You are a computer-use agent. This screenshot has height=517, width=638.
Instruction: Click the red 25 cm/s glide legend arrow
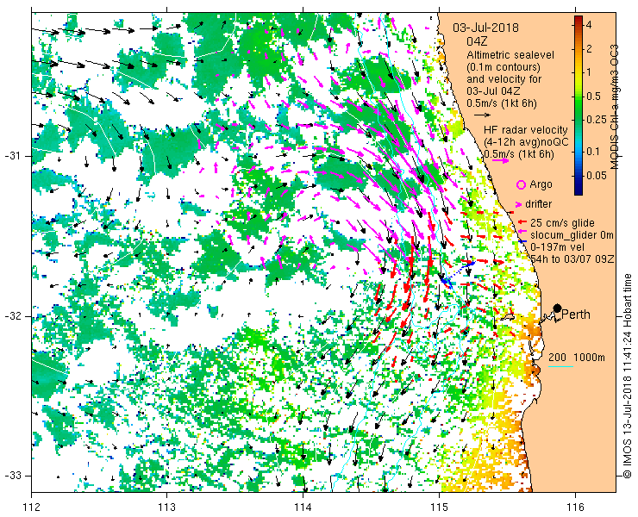(x=522, y=222)
